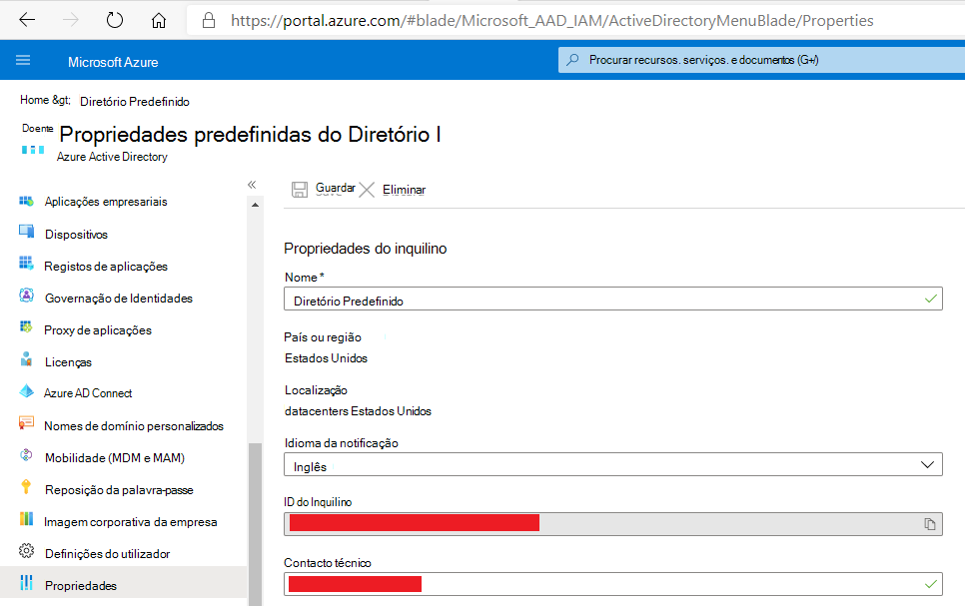Click the Nomes de domínio personalizados icon
The height and width of the screenshot is (606, 965).
click(26, 422)
